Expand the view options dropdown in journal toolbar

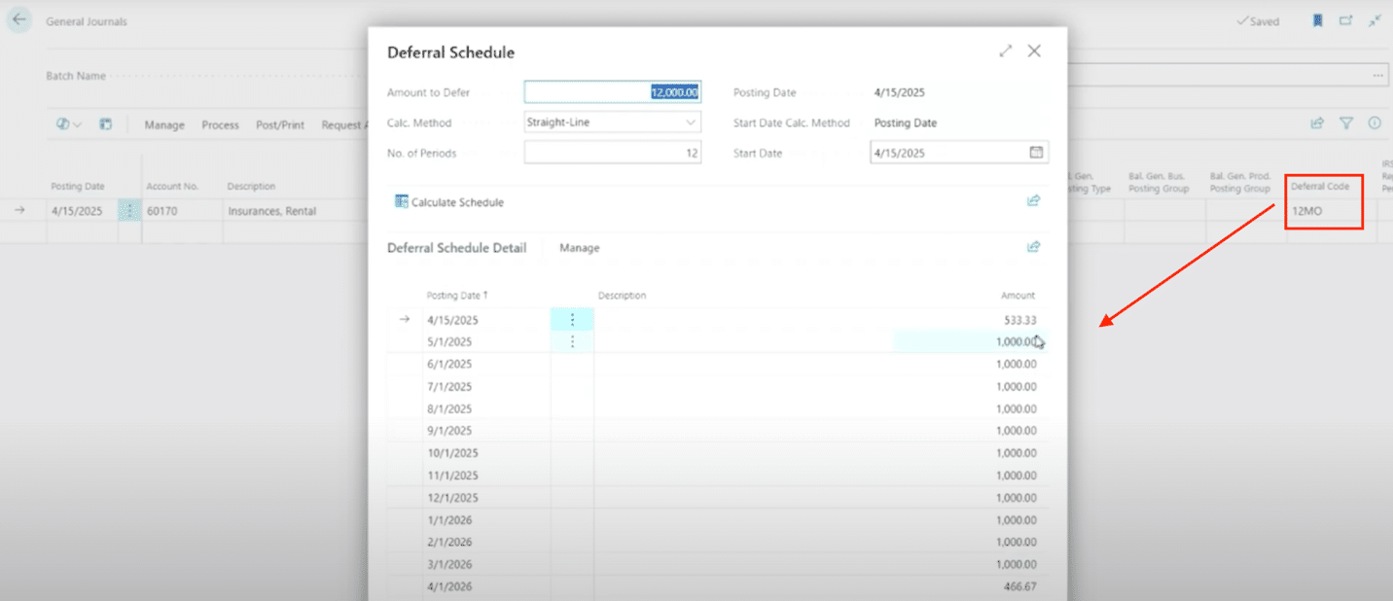point(69,124)
